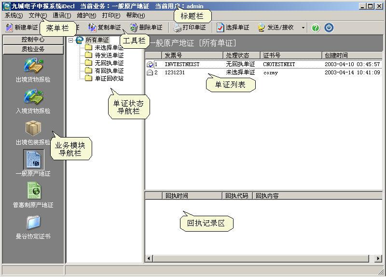Open the 曼谷协定证书 folder icon

33,222
